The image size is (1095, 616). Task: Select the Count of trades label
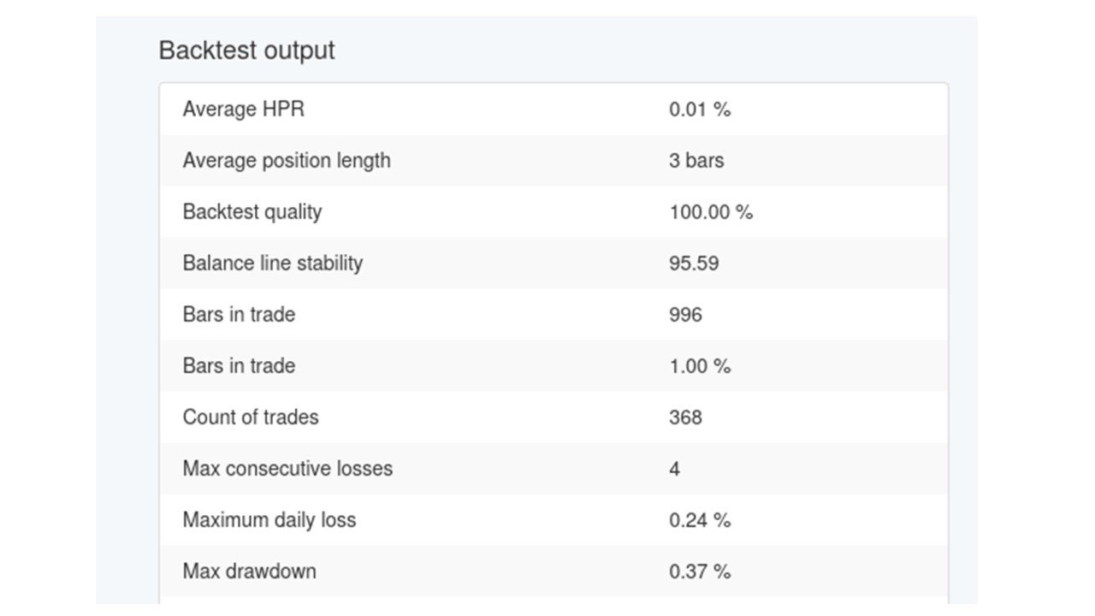click(x=250, y=418)
